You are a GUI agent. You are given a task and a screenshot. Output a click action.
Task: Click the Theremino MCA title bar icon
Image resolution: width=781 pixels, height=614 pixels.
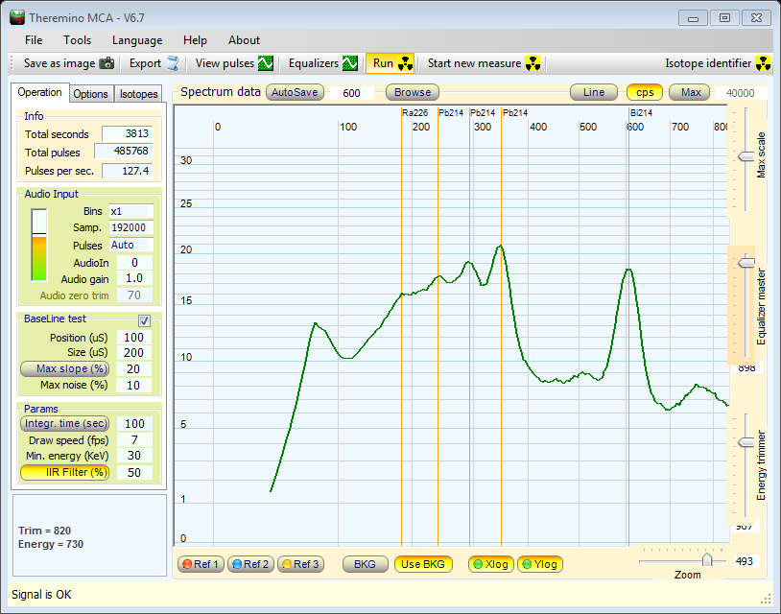point(16,17)
